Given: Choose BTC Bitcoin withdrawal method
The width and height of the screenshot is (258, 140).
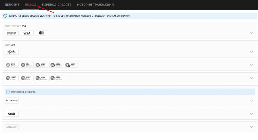Looking at the screenshot, I should click(x=12, y=65).
